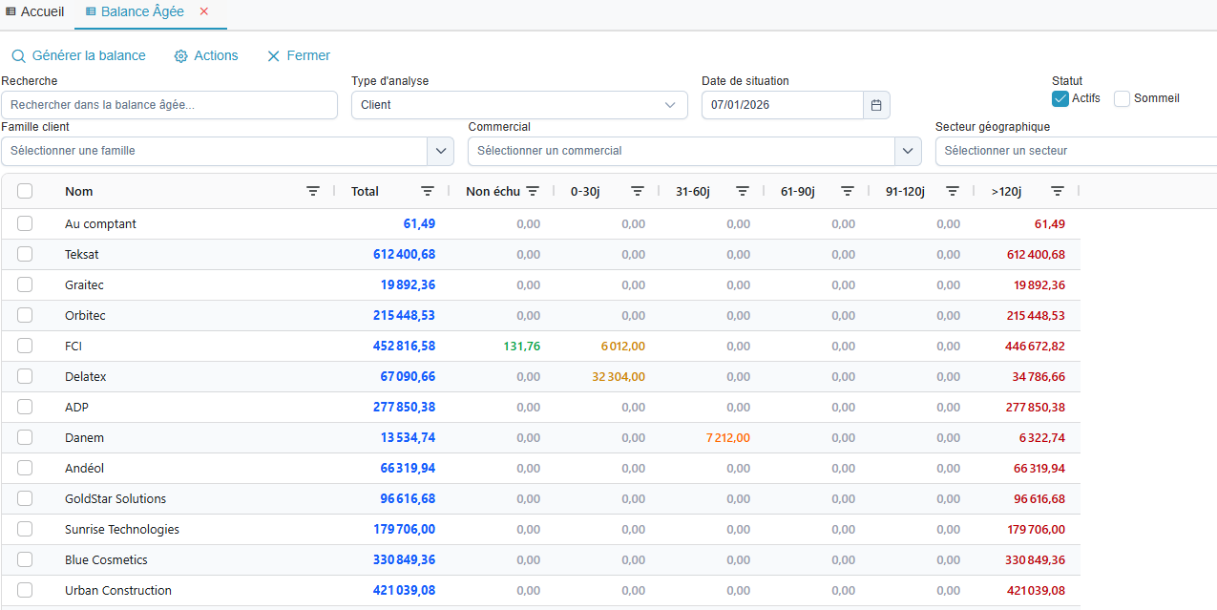1217x610 pixels.
Task: Click the filter icon on the Nom column
Action: (x=313, y=191)
